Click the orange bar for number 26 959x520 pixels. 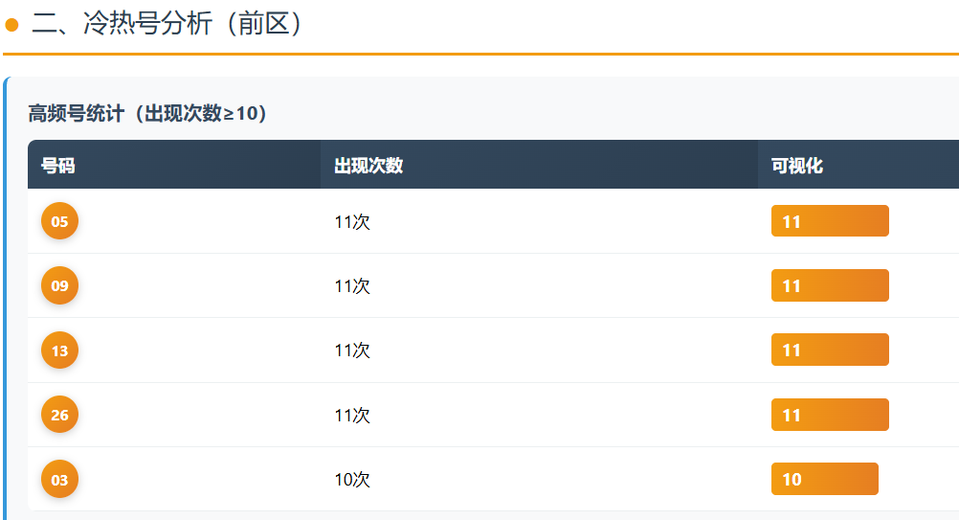[x=830, y=415]
